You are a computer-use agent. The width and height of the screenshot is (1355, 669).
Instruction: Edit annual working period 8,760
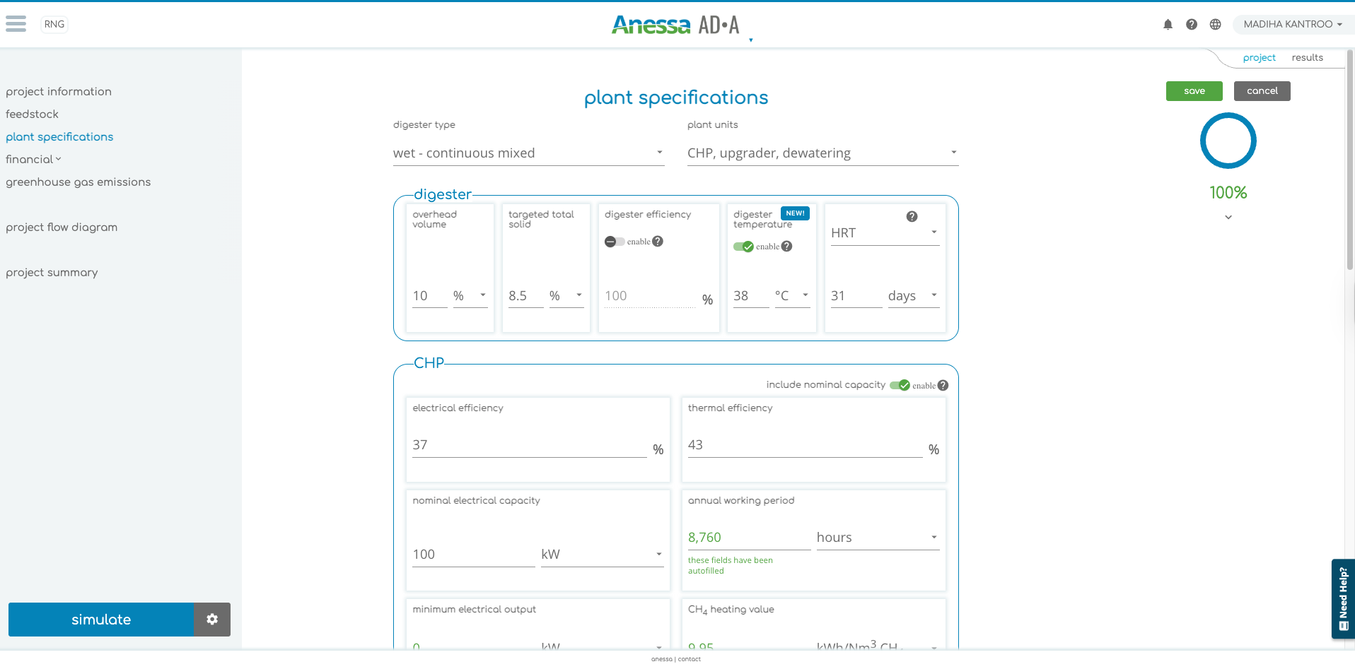click(749, 538)
